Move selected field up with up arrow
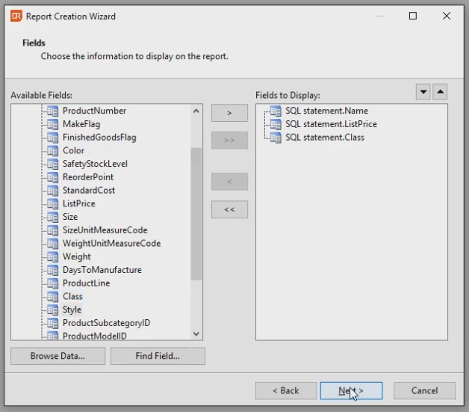Viewport: 469px width, 412px height. 440,92
